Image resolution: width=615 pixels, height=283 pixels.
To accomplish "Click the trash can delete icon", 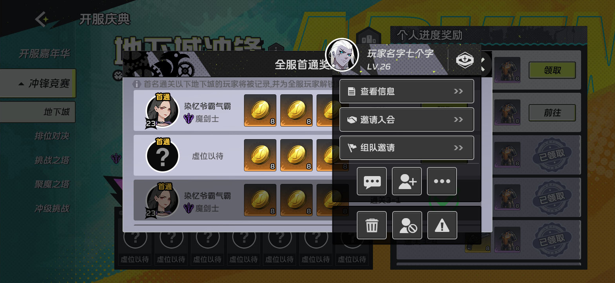I will tap(372, 225).
